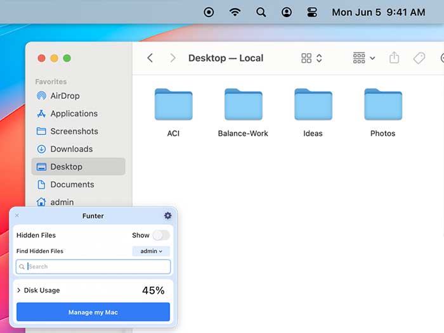Open the view mode up-down chevron
Viewport: 444px width, 333px height.
[319, 58]
